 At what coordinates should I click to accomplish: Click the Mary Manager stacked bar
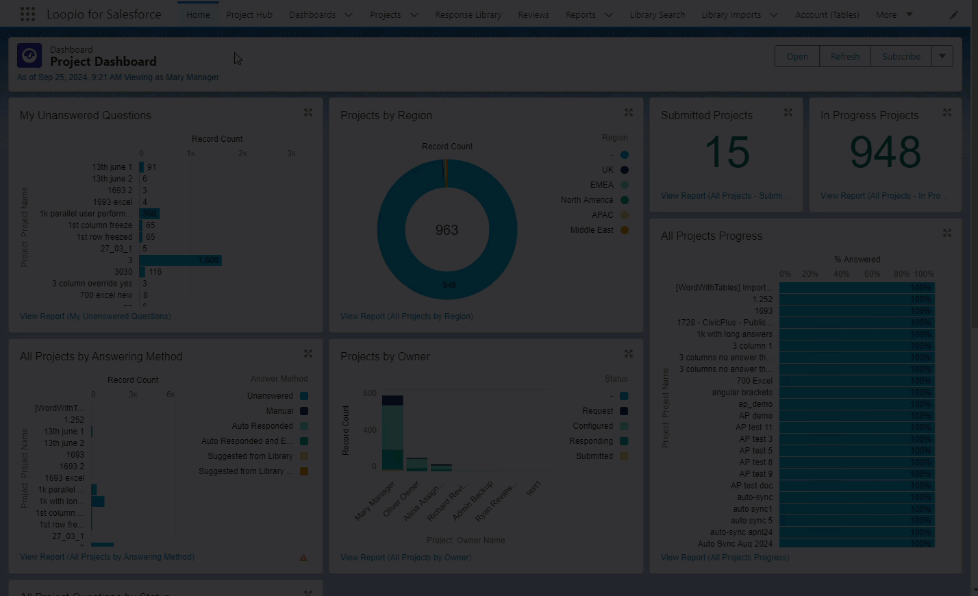click(392, 433)
